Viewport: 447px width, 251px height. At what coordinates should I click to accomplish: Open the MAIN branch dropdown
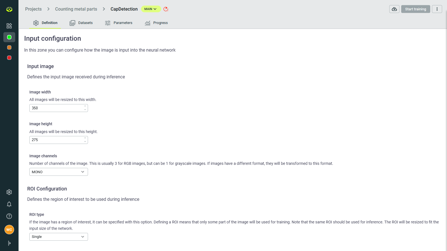click(x=150, y=9)
